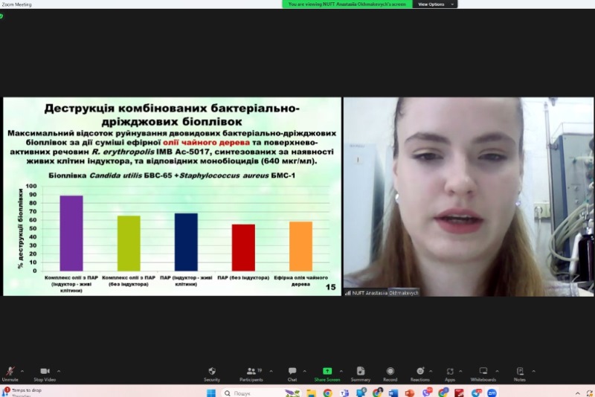The height and width of the screenshot is (397, 595).
Task: Open the meeting Summary icon
Action: (361, 371)
